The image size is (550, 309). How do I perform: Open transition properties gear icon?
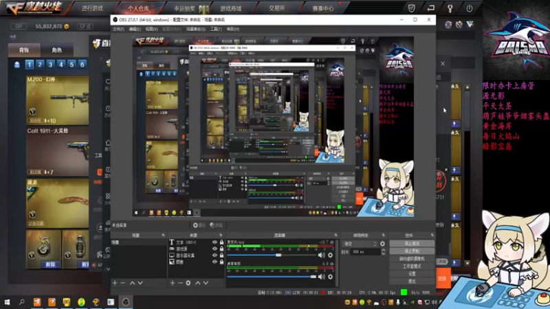point(382,244)
